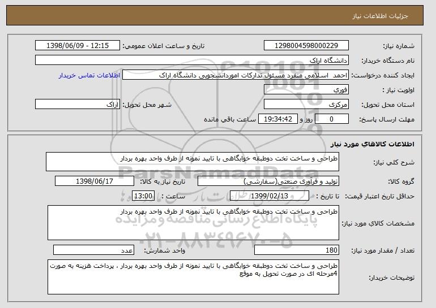
Task: Click the label اولویت نیاز
Action: (x=399, y=90)
